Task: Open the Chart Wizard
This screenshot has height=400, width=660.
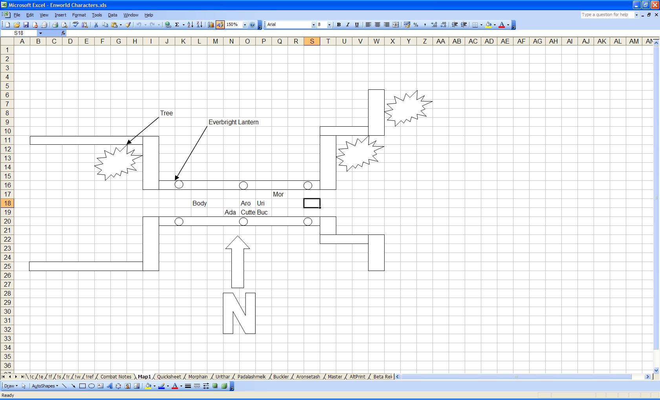Action: (x=211, y=25)
